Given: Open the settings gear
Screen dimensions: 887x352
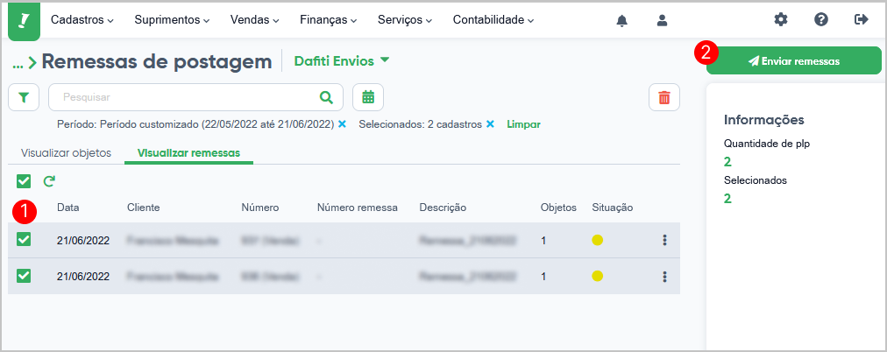Looking at the screenshot, I should point(781,20).
